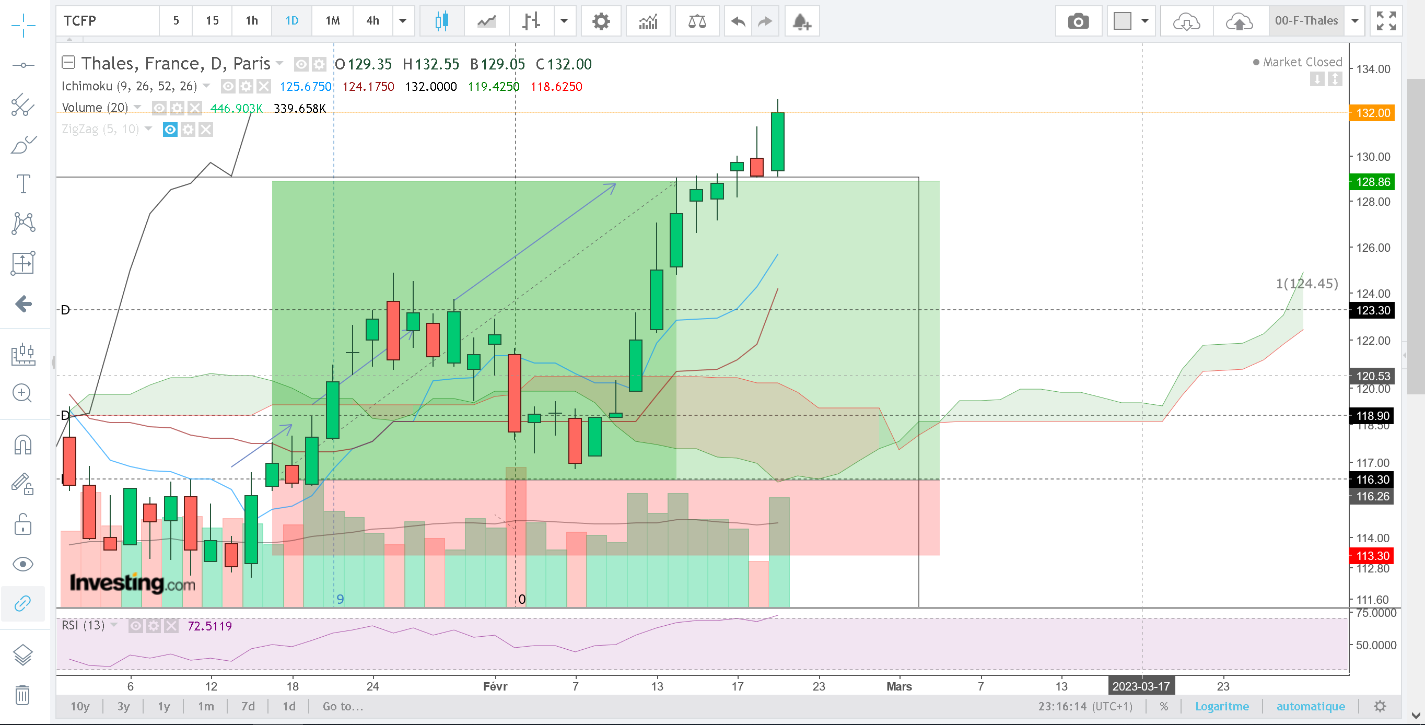Create alert with bell plus icon
The width and height of the screenshot is (1425, 725).
pos(801,21)
